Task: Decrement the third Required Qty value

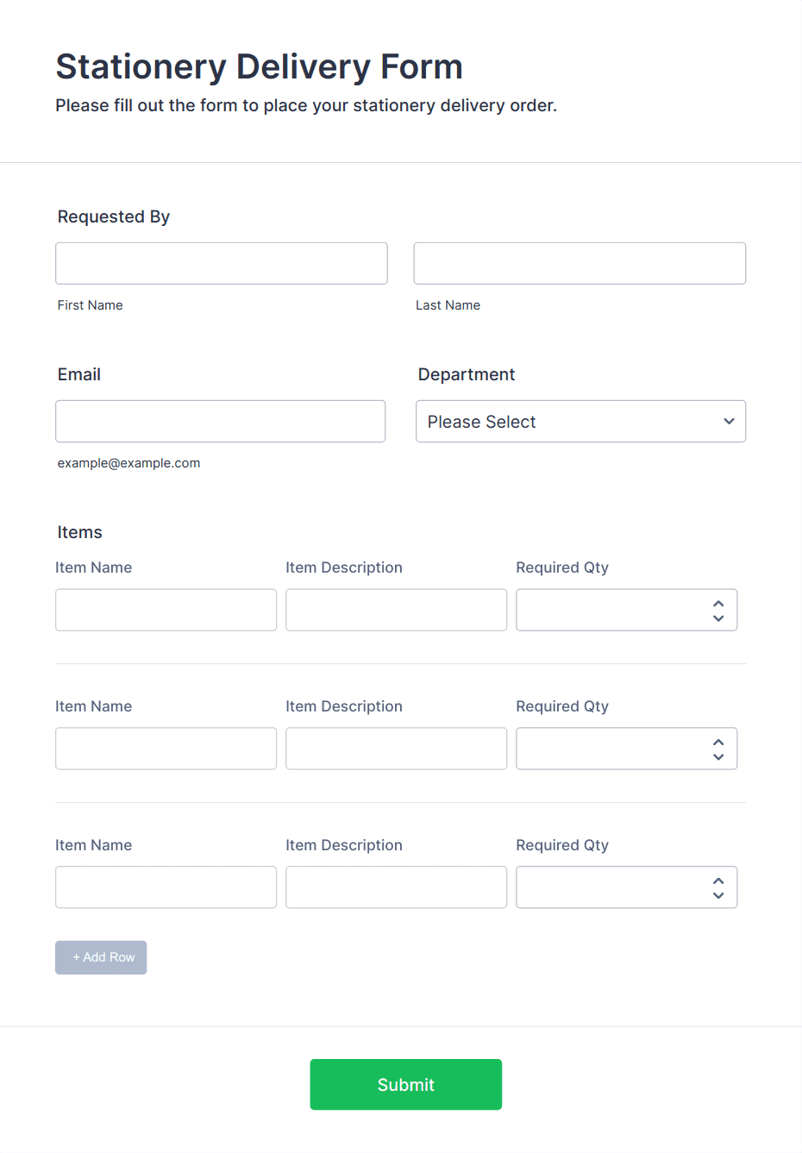Action: pyautogui.click(x=717, y=896)
